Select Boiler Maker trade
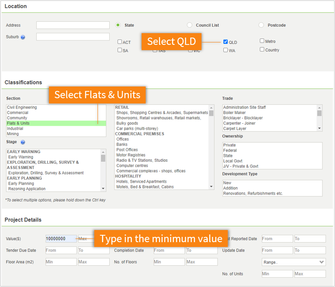The height and width of the screenshot is (287, 335). 270,113
